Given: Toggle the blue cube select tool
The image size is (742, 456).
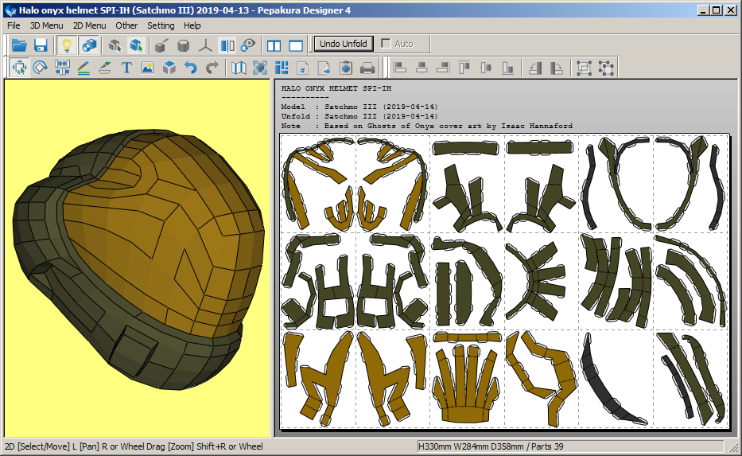Looking at the screenshot, I should click(136, 45).
